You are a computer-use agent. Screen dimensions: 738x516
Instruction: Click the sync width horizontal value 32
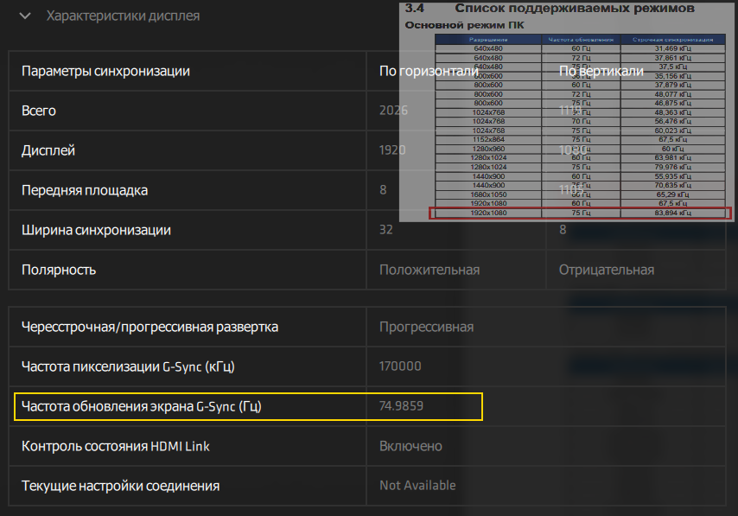tap(386, 229)
